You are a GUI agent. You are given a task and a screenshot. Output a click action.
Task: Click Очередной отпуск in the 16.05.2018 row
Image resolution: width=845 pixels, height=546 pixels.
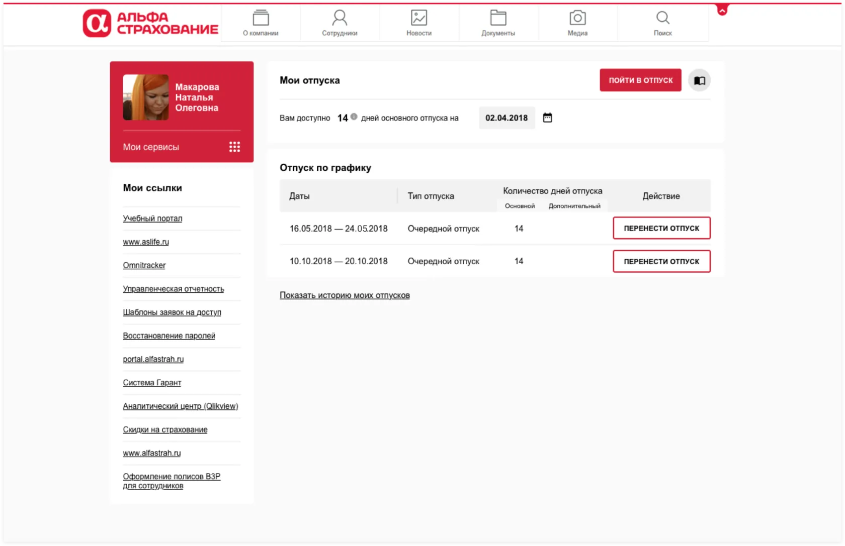tap(443, 229)
